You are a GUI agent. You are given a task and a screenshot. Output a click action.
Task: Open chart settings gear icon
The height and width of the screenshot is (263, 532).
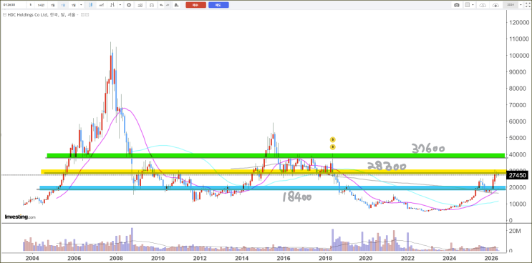[x=129, y=5]
